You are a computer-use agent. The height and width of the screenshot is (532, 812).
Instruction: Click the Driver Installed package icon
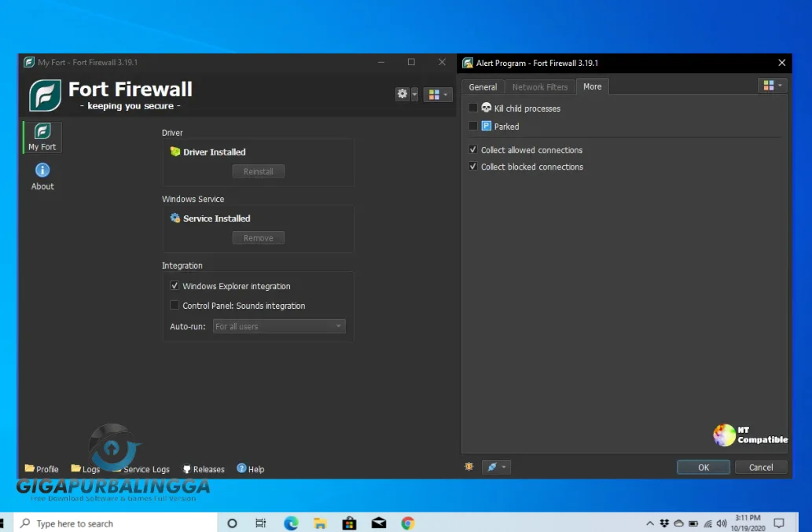coord(175,152)
